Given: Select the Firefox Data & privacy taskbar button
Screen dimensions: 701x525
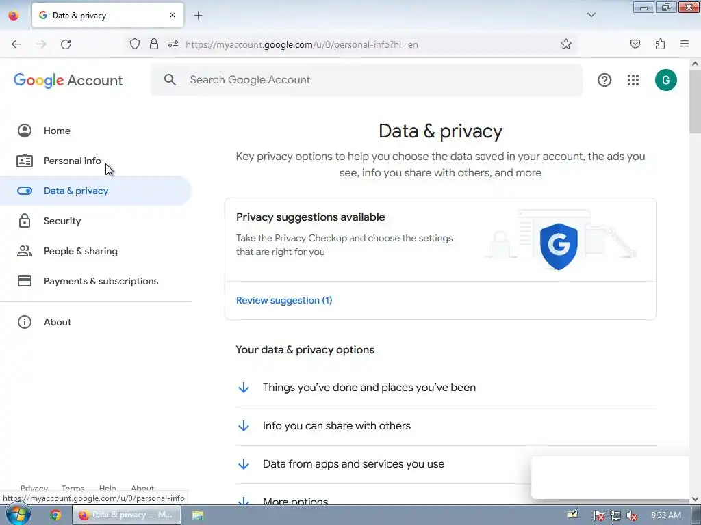Looking at the screenshot, I should 127,515.
